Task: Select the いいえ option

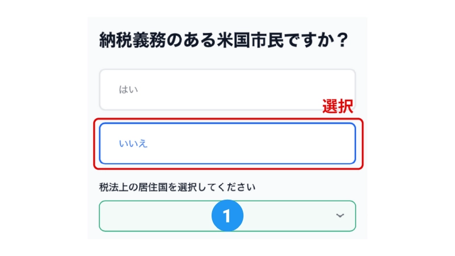Action: point(227,144)
